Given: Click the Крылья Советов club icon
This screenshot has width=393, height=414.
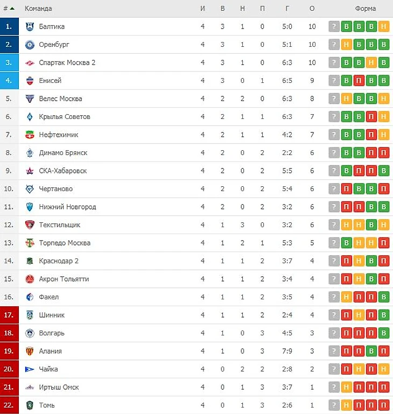Looking at the screenshot, I should [x=30, y=117].
